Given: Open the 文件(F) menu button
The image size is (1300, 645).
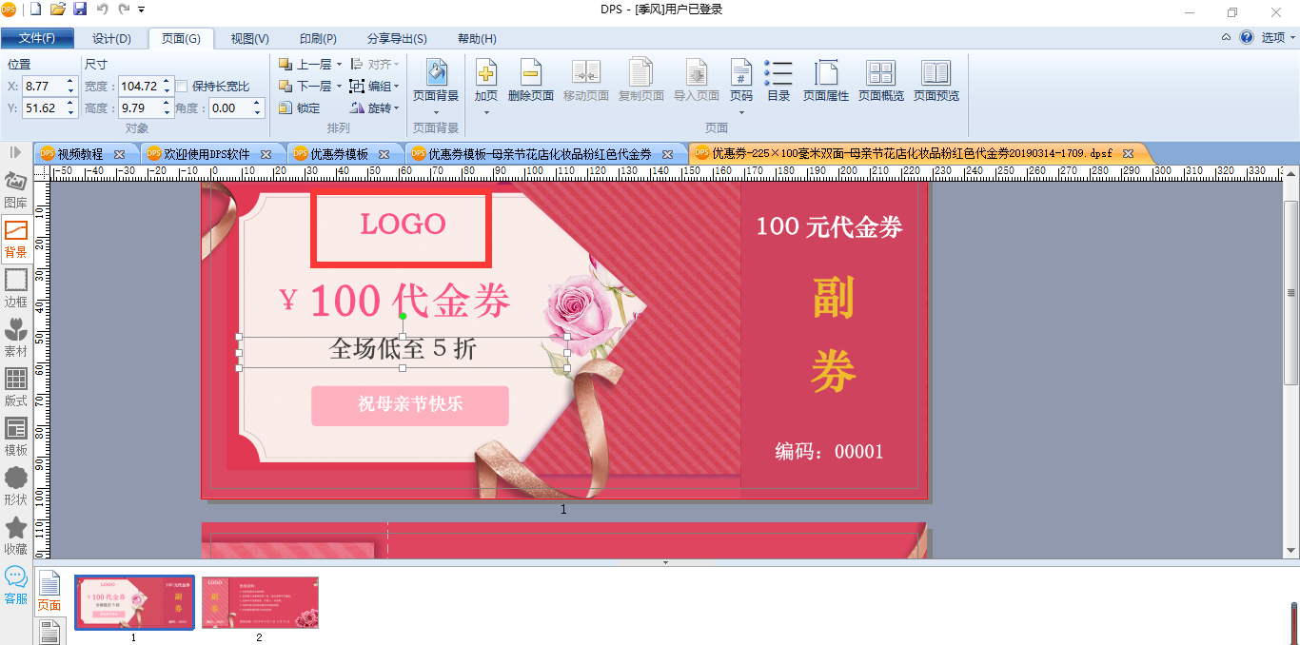Looking at the screenshot, I should (x=37, y=39).
